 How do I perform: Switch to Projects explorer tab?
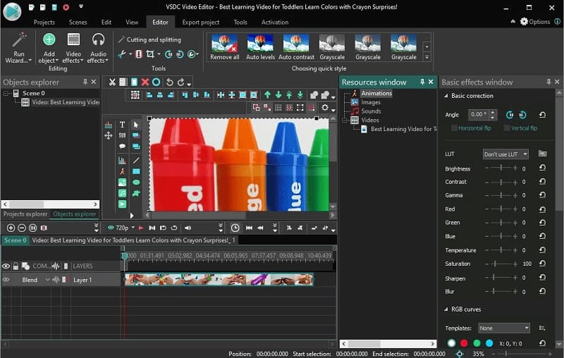point(25,214)
